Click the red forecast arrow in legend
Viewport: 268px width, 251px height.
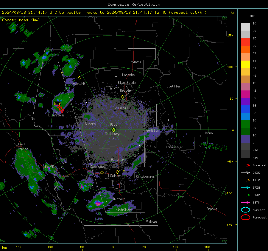coord(245,165)
